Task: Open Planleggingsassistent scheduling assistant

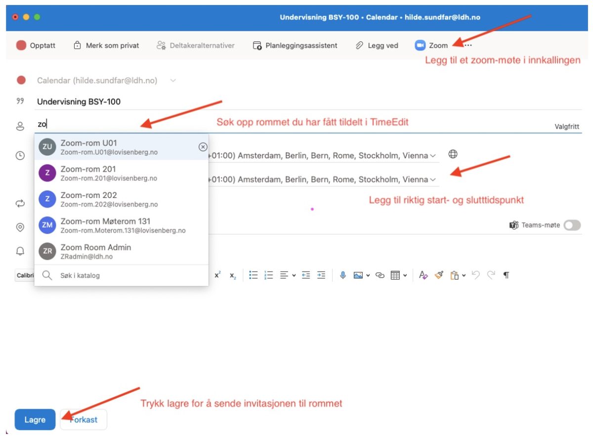Action: pos(295,45)
